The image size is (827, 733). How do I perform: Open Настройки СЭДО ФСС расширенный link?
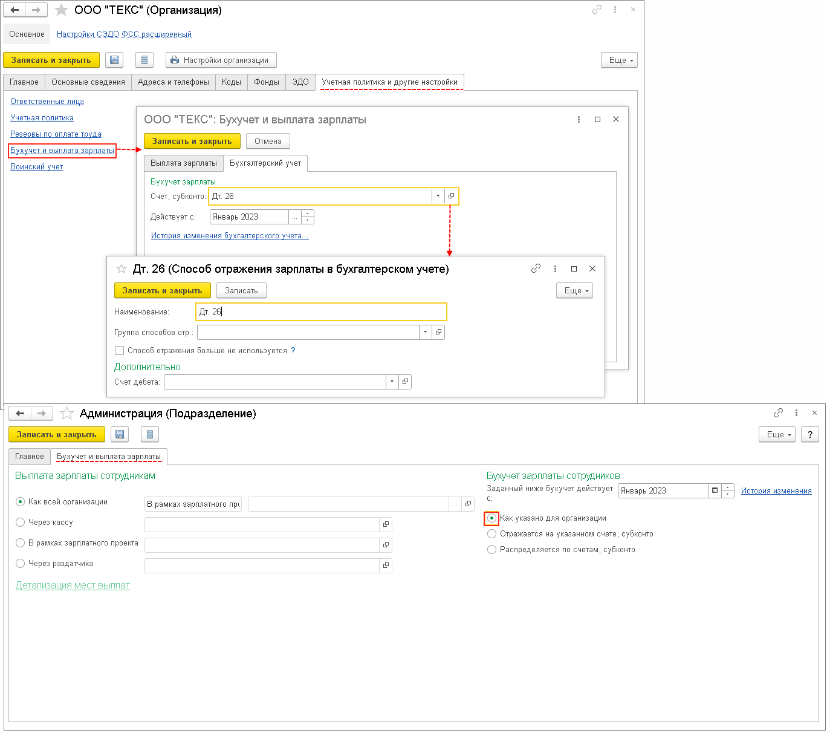pyautogui.click(x=124, y=34)
